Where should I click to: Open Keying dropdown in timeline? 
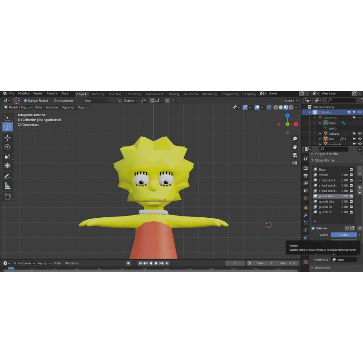click(x=44, y=263)
